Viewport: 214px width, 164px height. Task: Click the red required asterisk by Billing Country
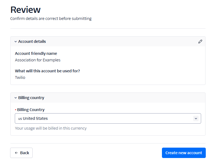coord(16,110)
